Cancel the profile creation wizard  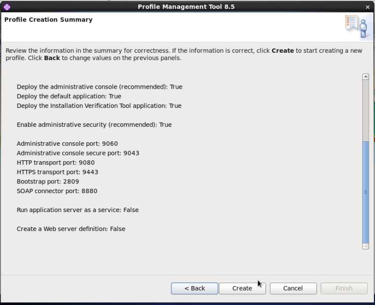click(x=293, y=288)
